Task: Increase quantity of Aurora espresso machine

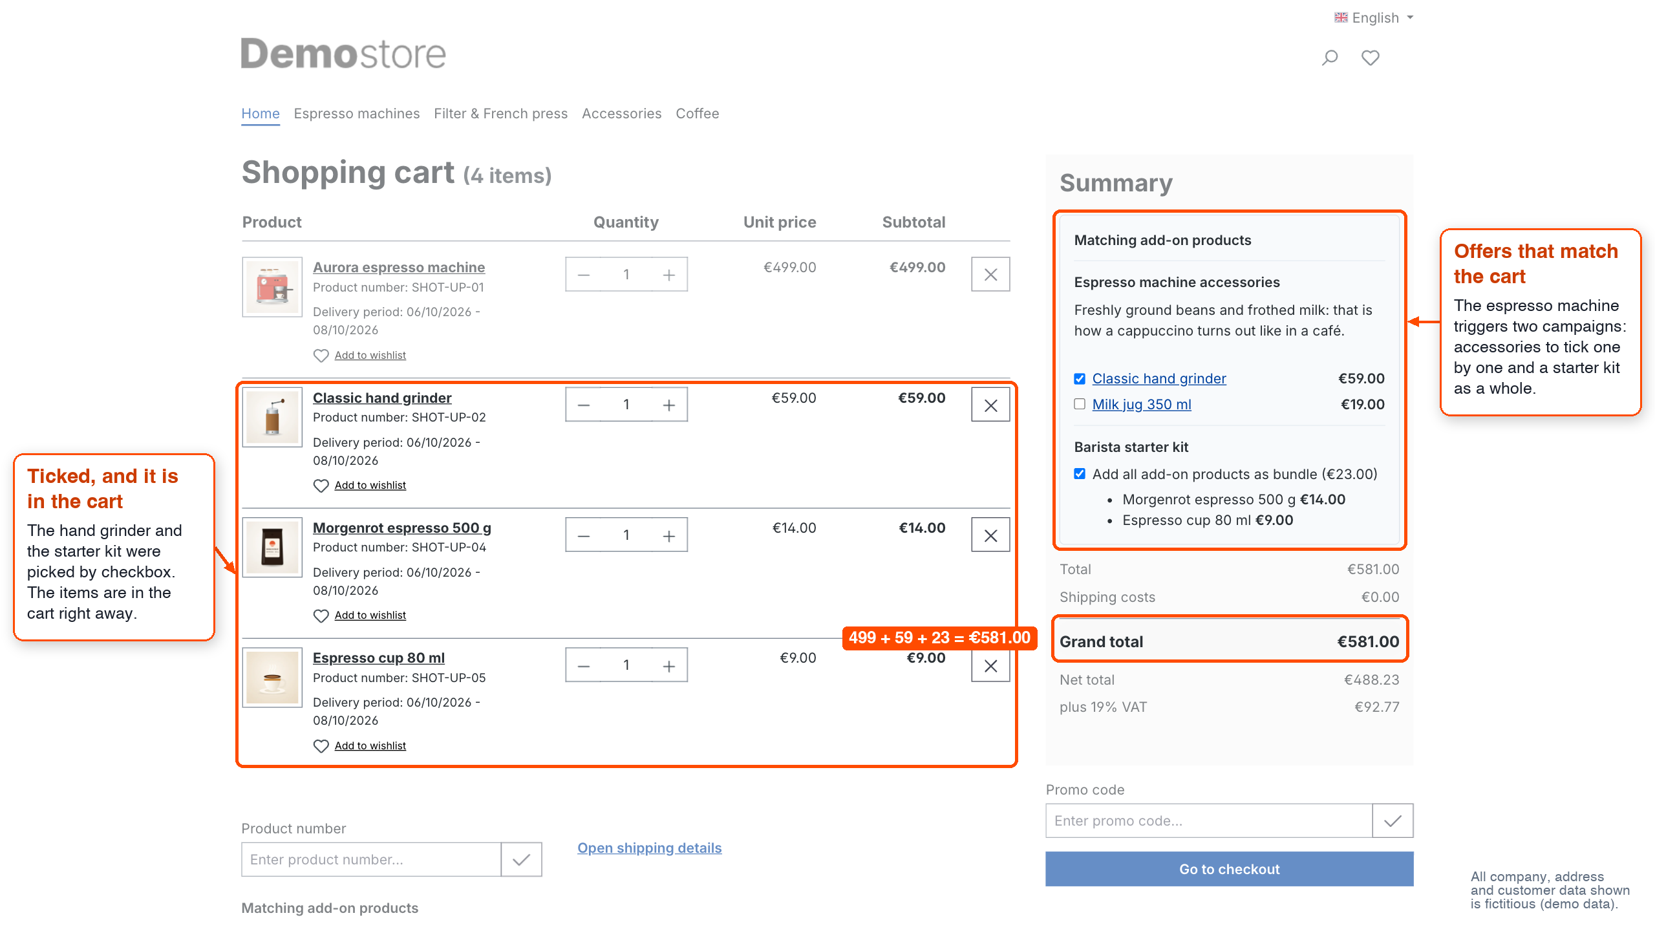Action: (669, 275)
